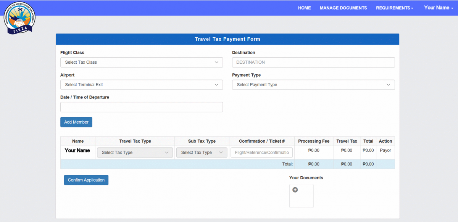
Task: Open the Your Name account menu
Action: pyautogui.click(x=438, y=8)
